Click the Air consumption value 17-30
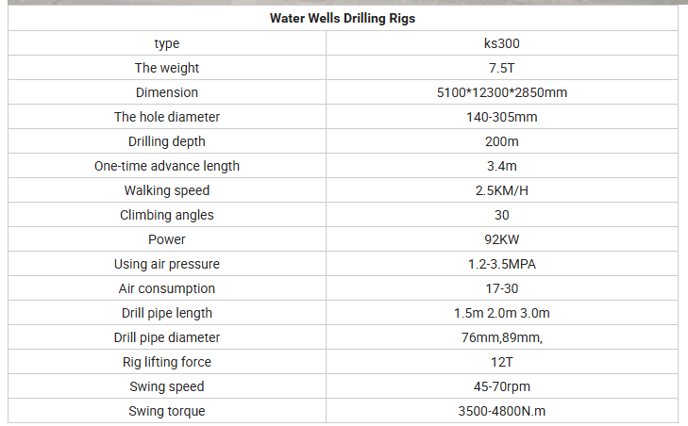The height and width of the screenshot is (426, 688). point(501,288)
